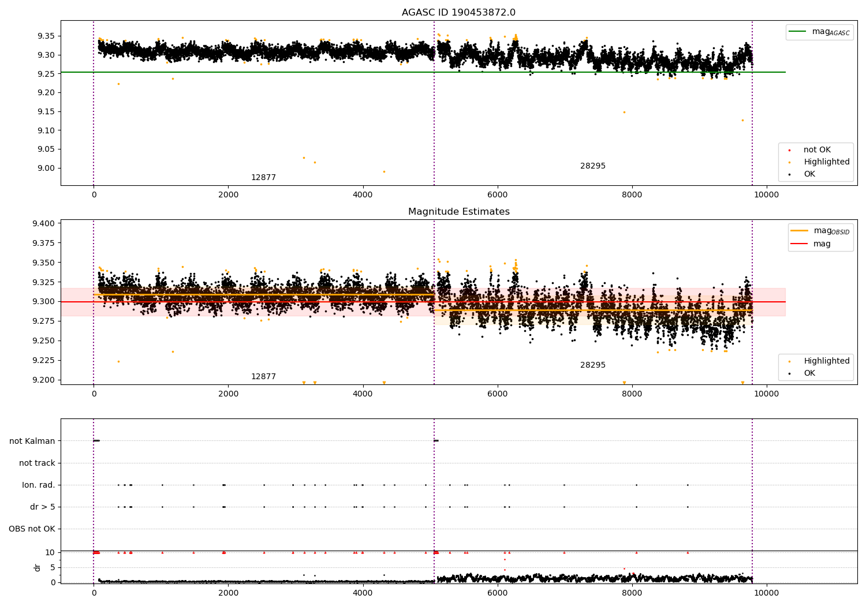Click the '28295' label in the AGASC ID plot
Viewport: 866px width, 606px height.
pos(593,166)
